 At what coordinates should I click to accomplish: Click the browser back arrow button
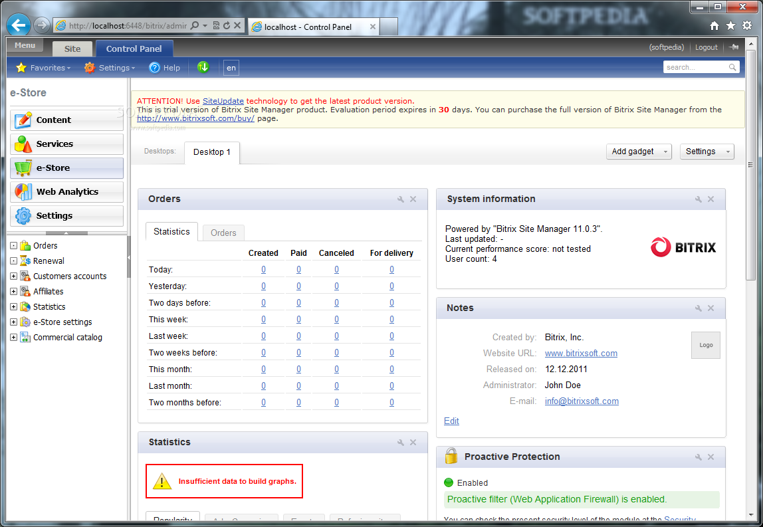coord(19,25)
